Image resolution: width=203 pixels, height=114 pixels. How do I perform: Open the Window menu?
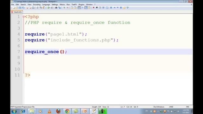[89, 4]
